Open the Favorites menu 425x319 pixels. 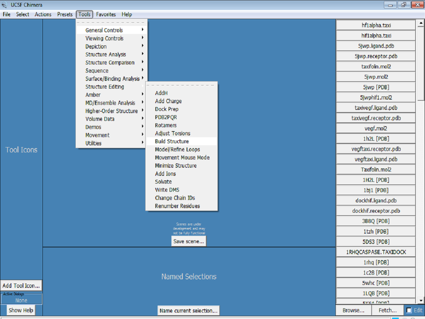(106, 14)
